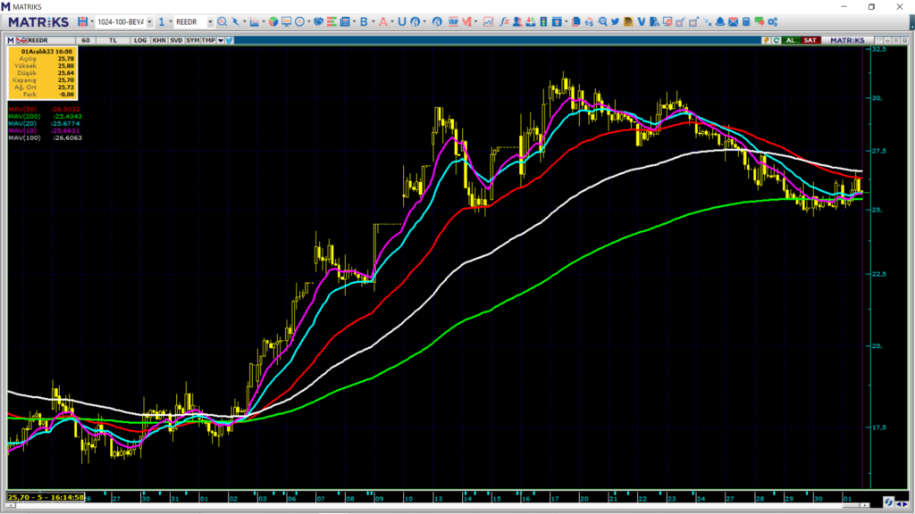Click the save (floppy disk) icon
This screenshot has width=915, height=514.
pyautogui.click(x=82, y=21)
